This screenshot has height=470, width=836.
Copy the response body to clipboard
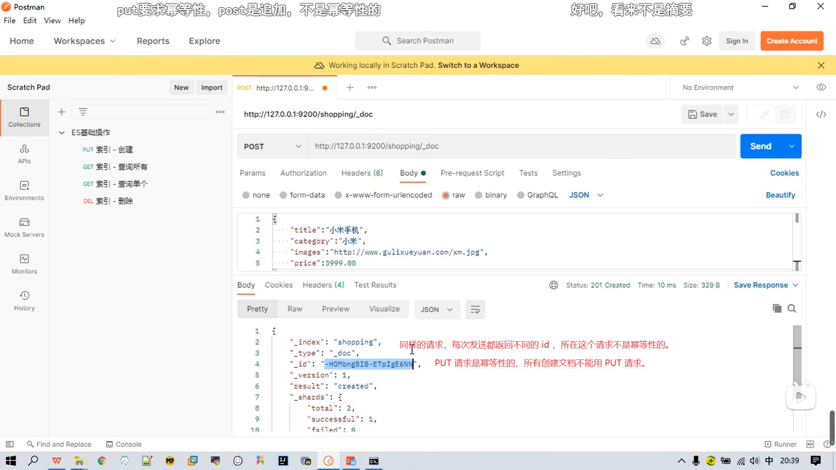click(777, 309)
